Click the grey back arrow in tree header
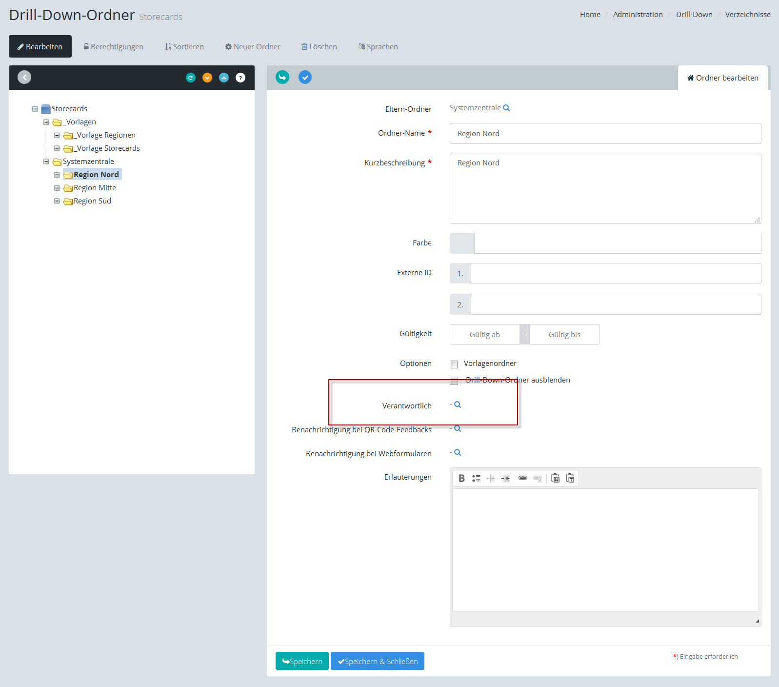 coord(24,77)
